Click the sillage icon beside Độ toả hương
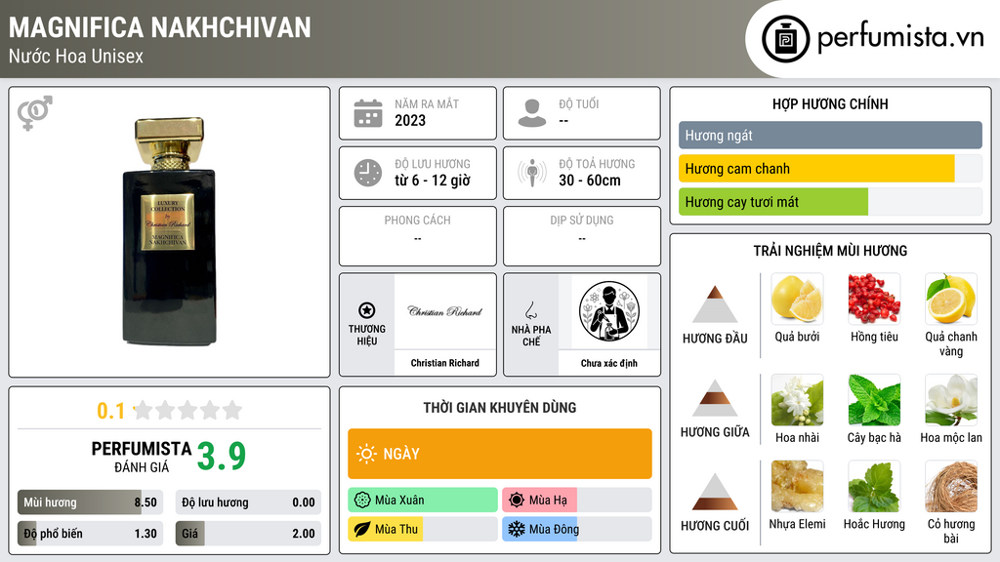Screen dimensions: 1000x562 click(532, 173)
